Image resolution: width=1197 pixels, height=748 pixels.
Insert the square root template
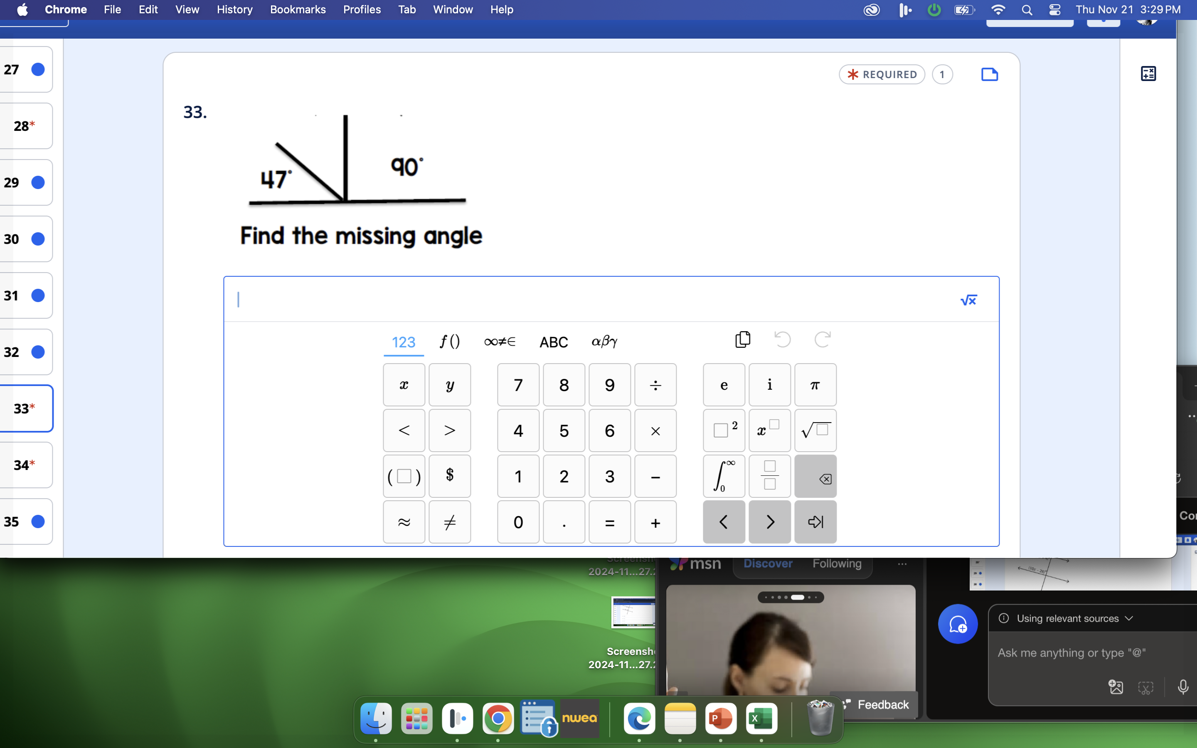[x=815, y=431]
